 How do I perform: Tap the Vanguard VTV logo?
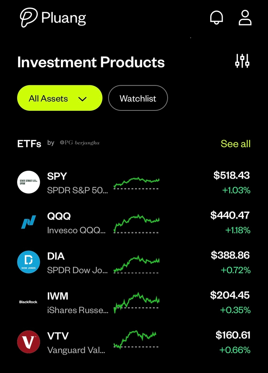[29, 342]
